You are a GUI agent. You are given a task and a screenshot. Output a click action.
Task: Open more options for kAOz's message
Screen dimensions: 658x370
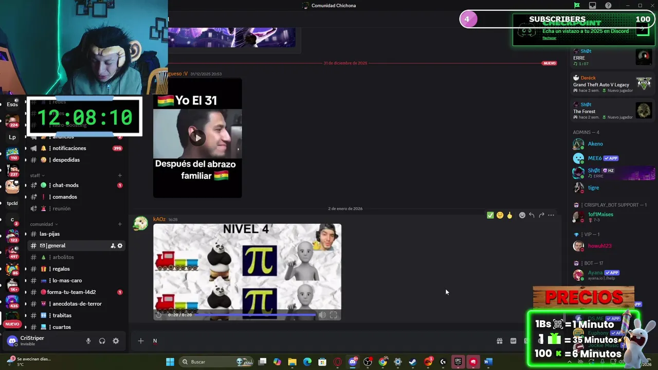551,215
